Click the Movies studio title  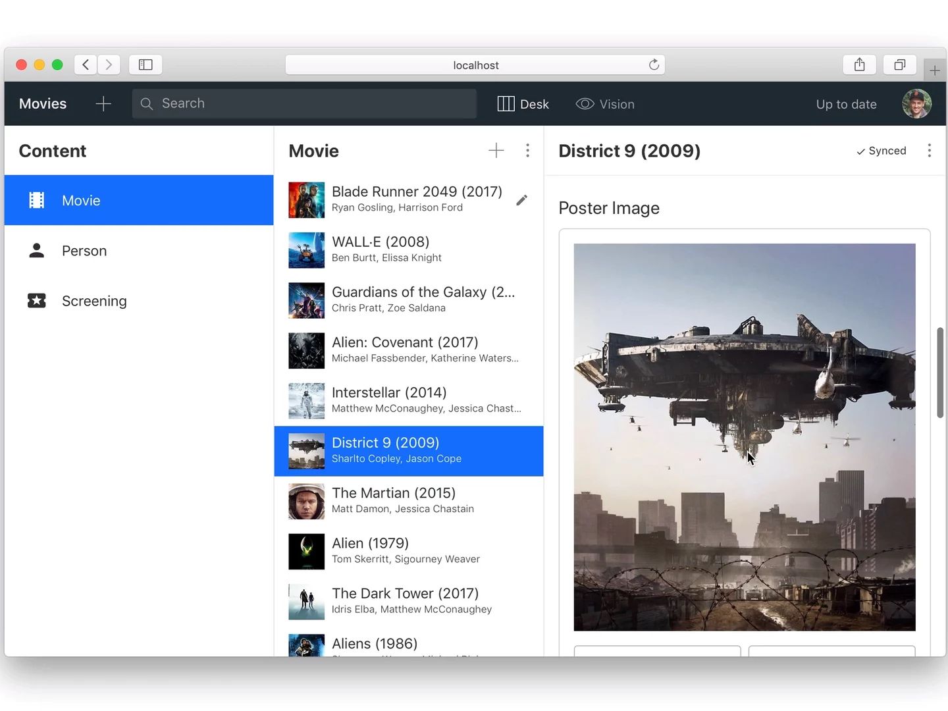click(x=43, y=104)
